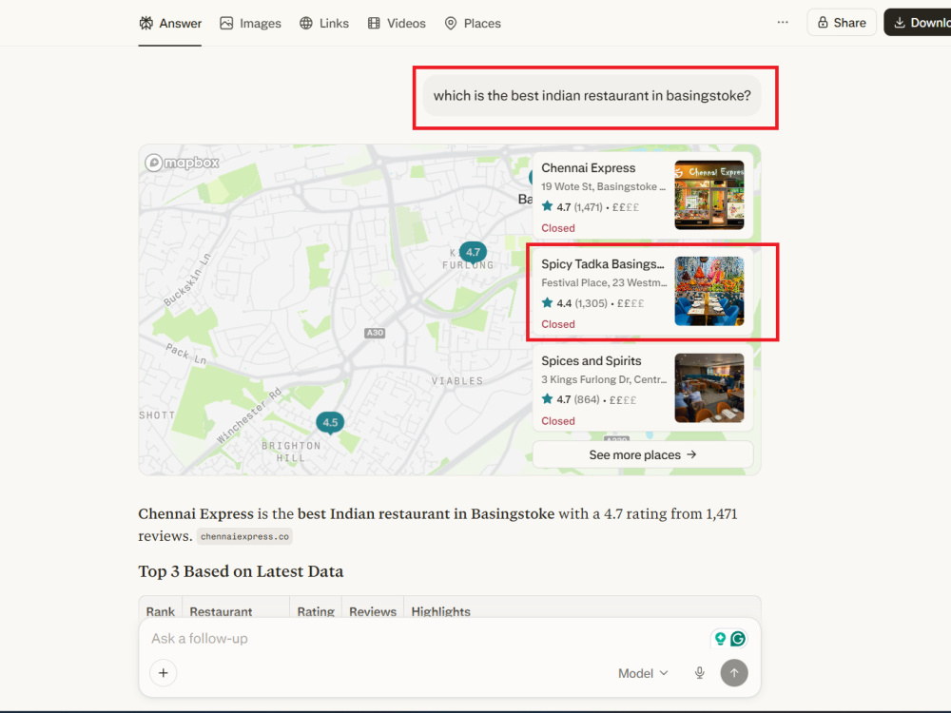Click the Grammarly extension icon in input
Viewport: 951px width, 713px height.
tap(738, 639)
